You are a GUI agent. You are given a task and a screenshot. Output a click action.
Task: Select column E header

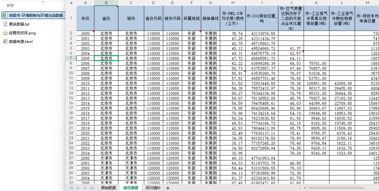pos(172,3)
